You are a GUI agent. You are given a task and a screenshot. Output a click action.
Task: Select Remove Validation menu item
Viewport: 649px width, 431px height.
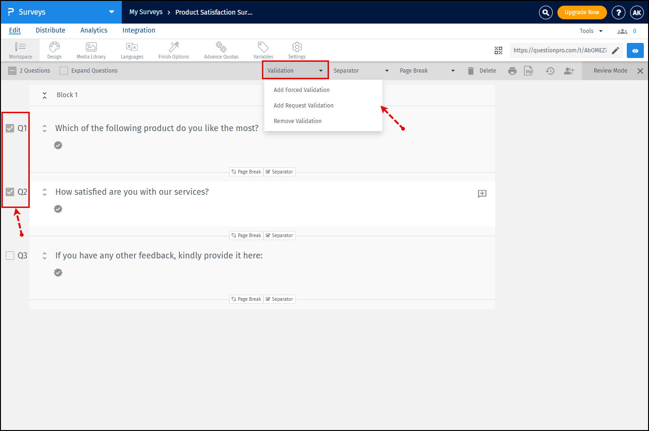pos(297,121)
